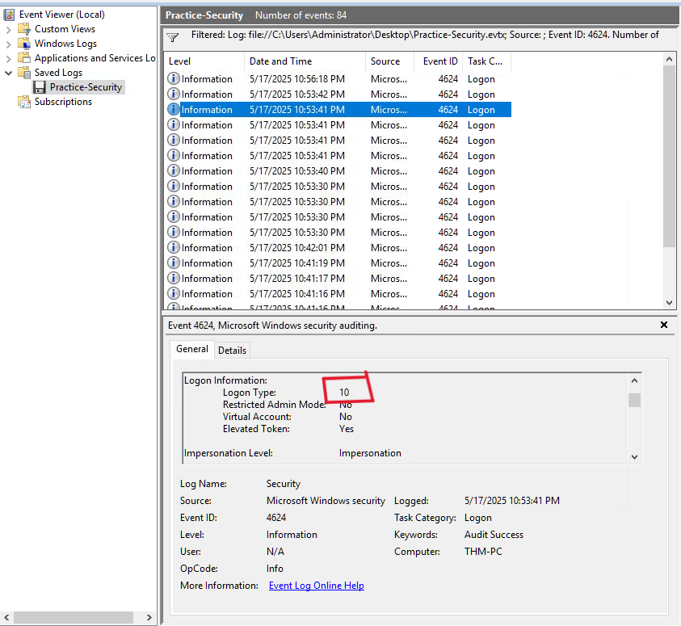Click the filter funnel icon
The height and width of the screenshot is (626, 681).
tap(173, 37)
